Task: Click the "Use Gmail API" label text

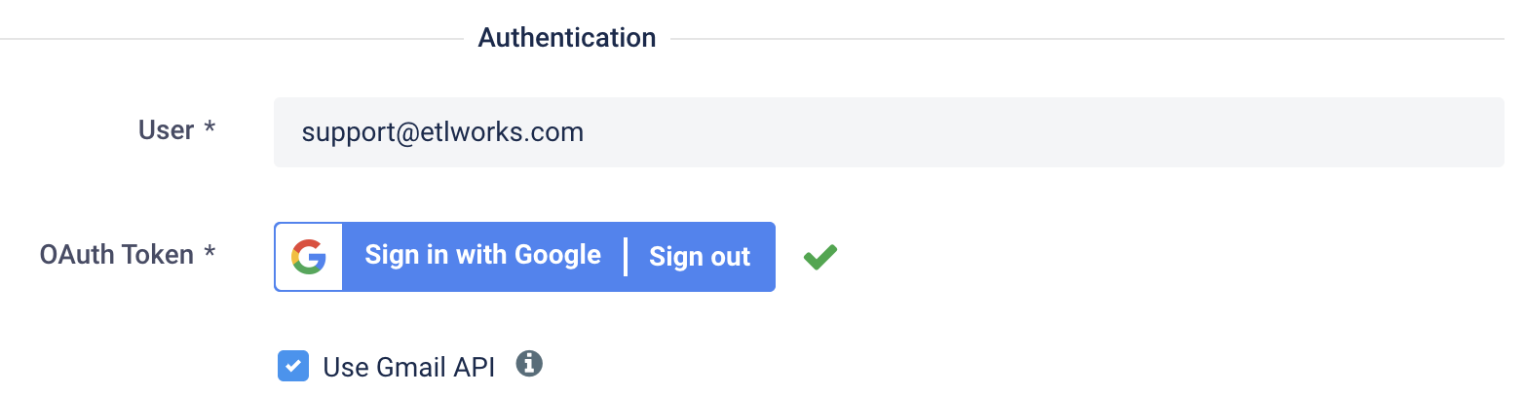Action: pos(409,367)
